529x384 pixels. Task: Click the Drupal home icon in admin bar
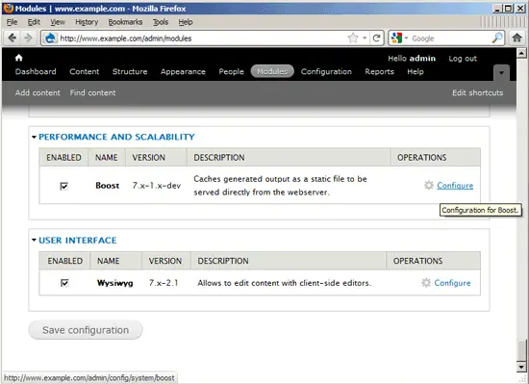pos(19,58)
